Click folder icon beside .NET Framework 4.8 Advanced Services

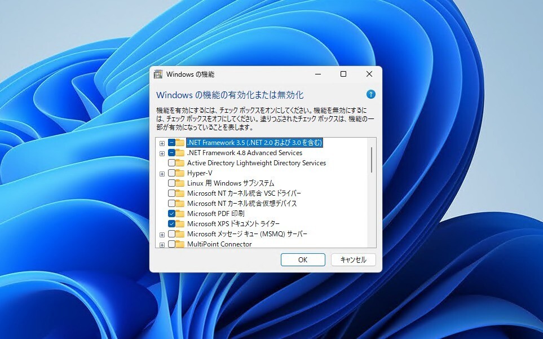click(x=180, y=153)
